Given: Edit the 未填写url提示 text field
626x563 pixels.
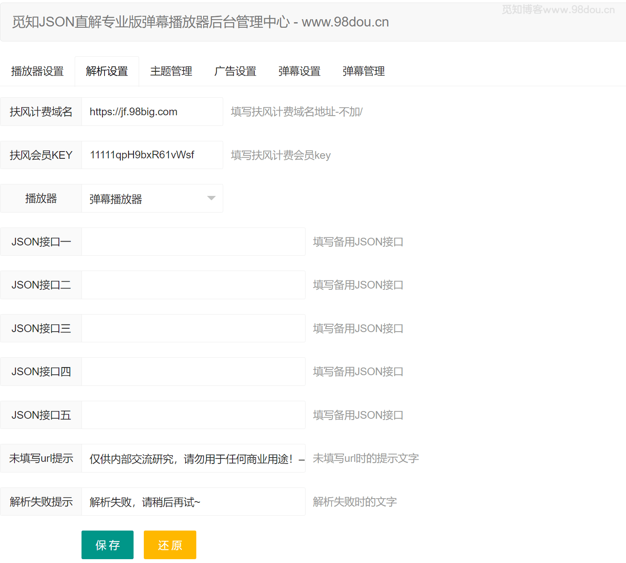Looking at the screenshot, I should click(193, 458).
